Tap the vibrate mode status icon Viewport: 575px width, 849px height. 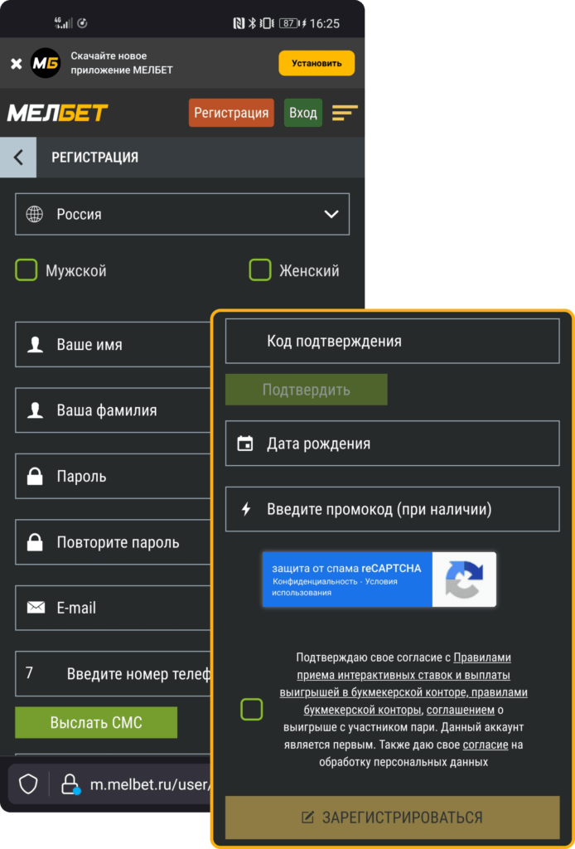pos(268,23)
